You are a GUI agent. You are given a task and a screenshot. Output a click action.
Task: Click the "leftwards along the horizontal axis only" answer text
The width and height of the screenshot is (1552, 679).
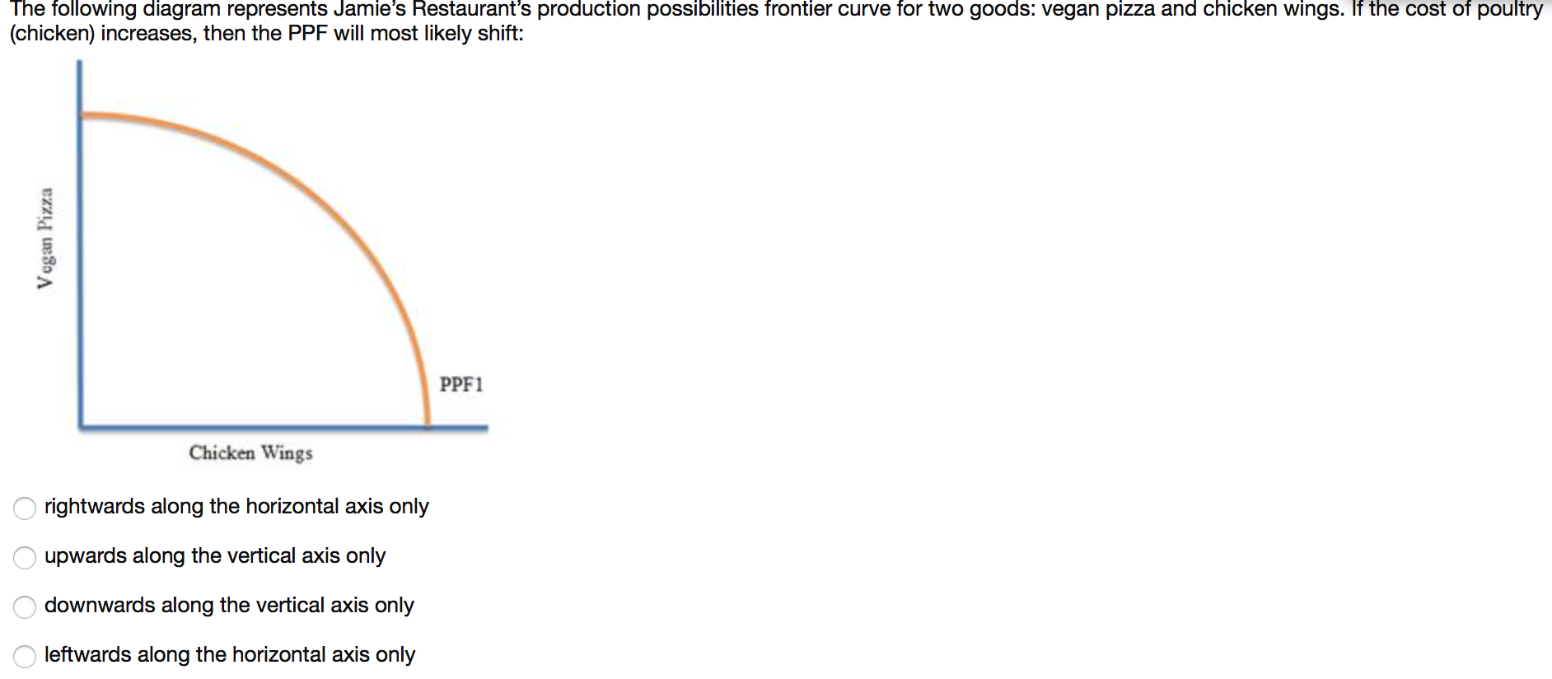(230, 654)
